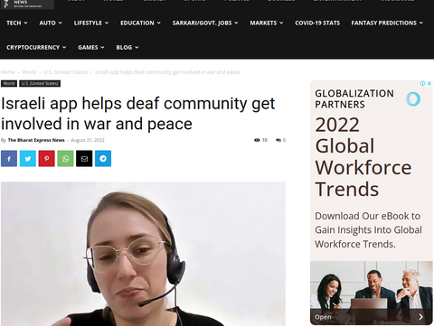The width and height of the screenshot is (434, 326).
Task: Go to Home breadcrumb
Action: (7, 72)
